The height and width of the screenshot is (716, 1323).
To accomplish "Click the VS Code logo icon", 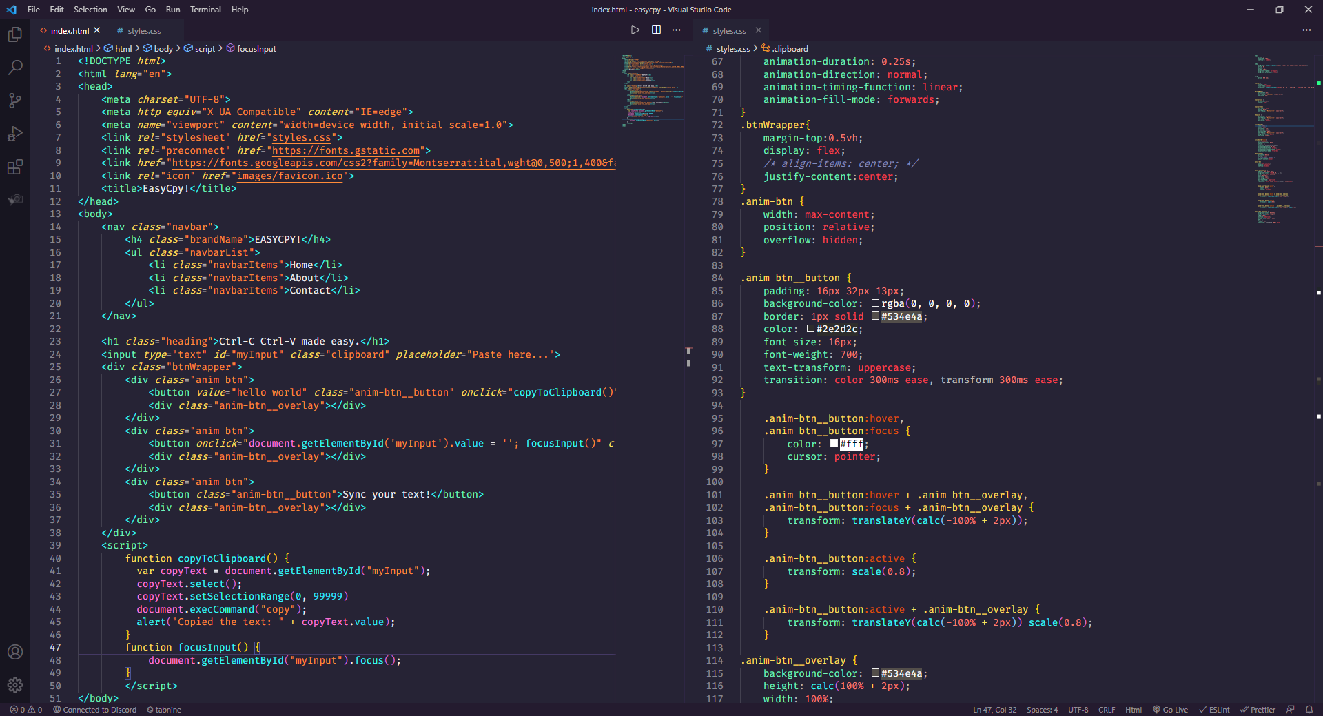I will 11,10.
